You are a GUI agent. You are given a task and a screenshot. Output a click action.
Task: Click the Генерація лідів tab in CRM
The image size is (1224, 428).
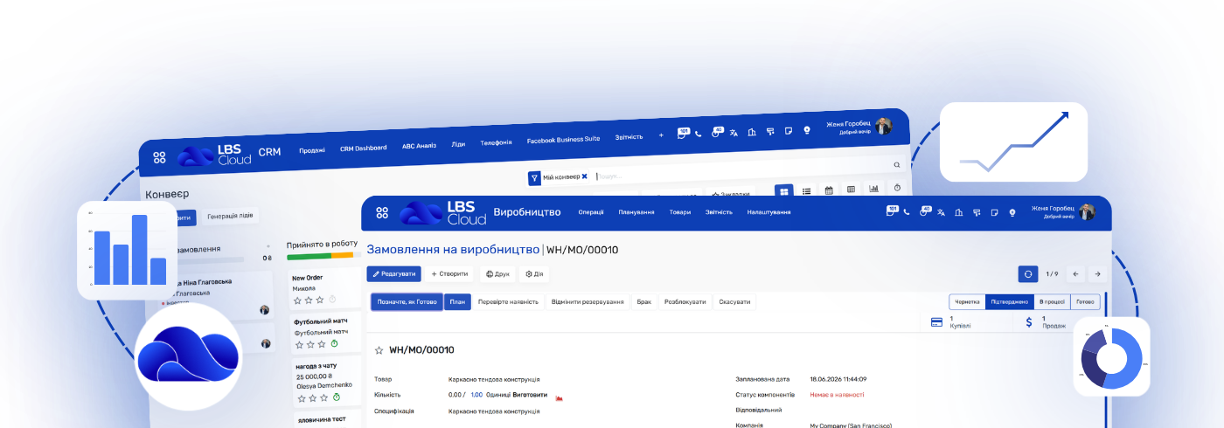click(231, 216)
